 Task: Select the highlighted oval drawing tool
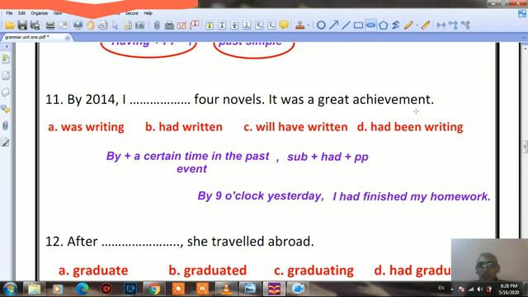coord(370,26)
